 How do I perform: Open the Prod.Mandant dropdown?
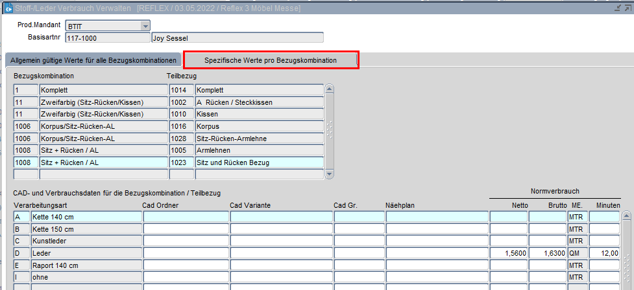coord(145,26)
